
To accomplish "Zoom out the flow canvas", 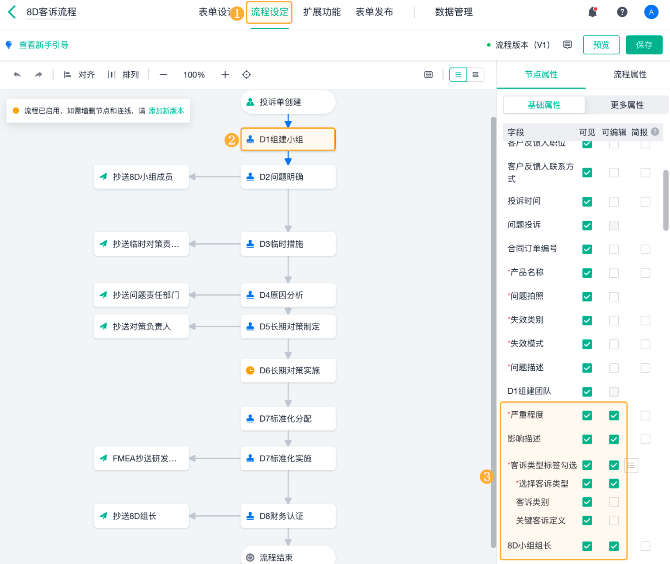I will point(163,75).
